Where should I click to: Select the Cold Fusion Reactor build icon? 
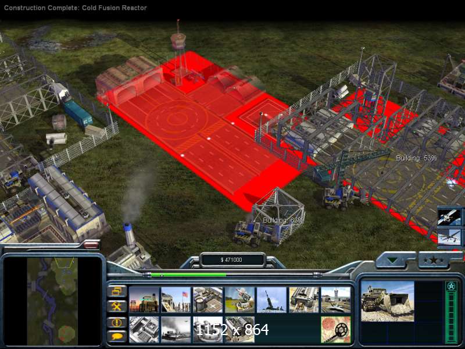point(144,300)
